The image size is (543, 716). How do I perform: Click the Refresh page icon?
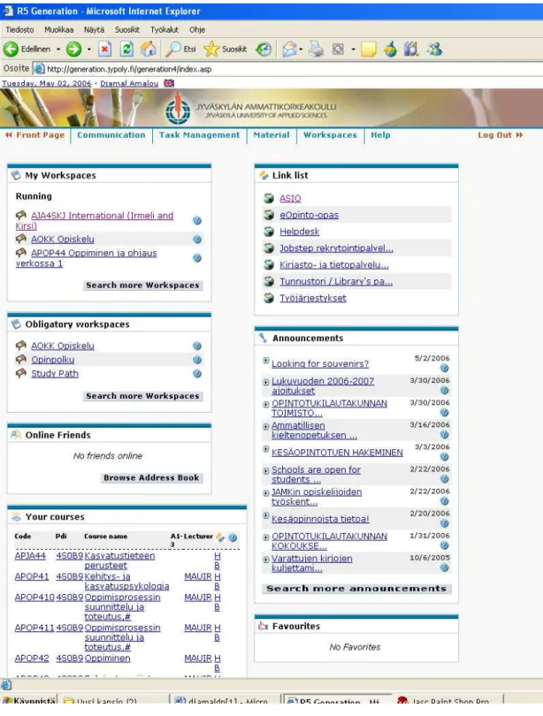126,49
